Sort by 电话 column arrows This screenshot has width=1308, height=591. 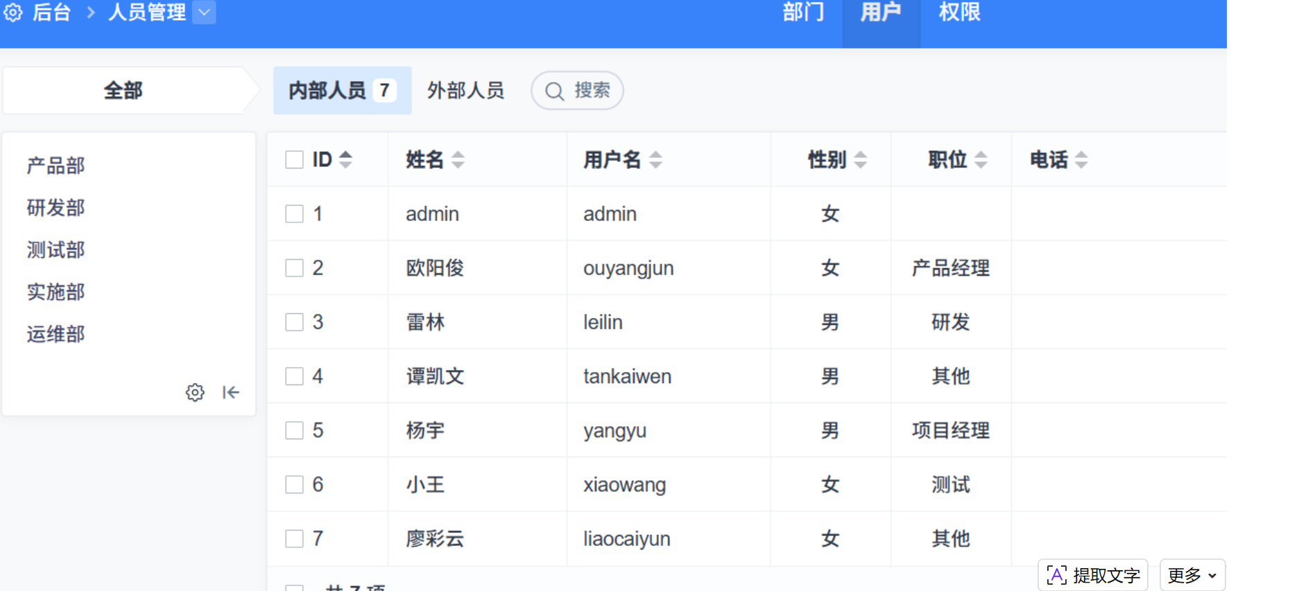point(1081,160)
